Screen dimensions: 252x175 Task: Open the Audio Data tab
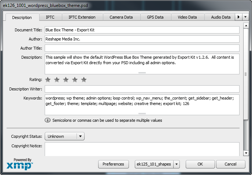(x=220, y=17)
